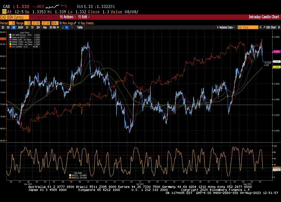This screenshot has height=202, width=281.
Task: Click the Mov Avgs pencil edit icon
Action: coord(75,23)
